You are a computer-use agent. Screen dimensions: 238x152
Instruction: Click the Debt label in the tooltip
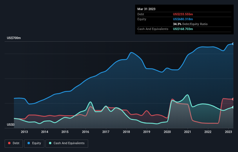coord(141,14)
